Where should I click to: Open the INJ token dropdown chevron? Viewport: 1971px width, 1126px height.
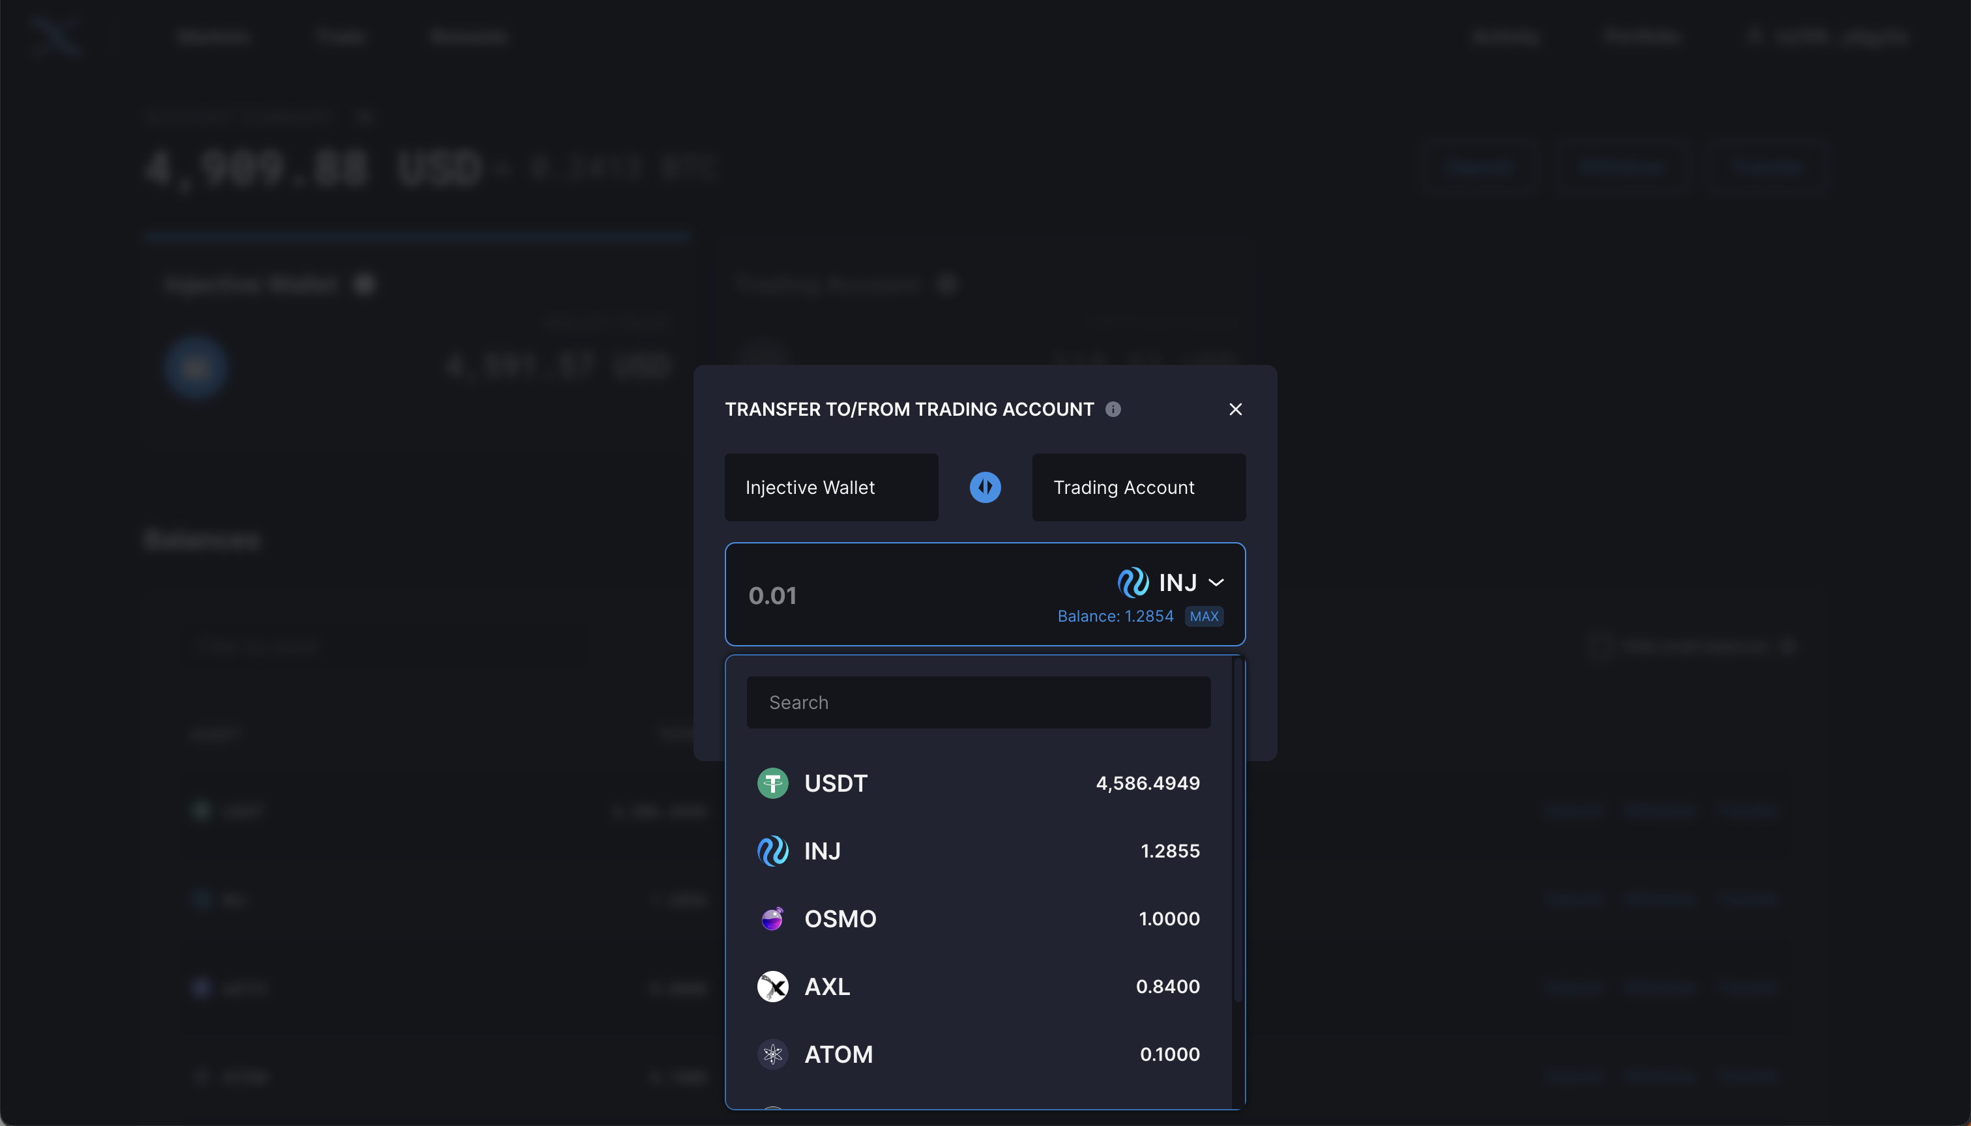1216,583
